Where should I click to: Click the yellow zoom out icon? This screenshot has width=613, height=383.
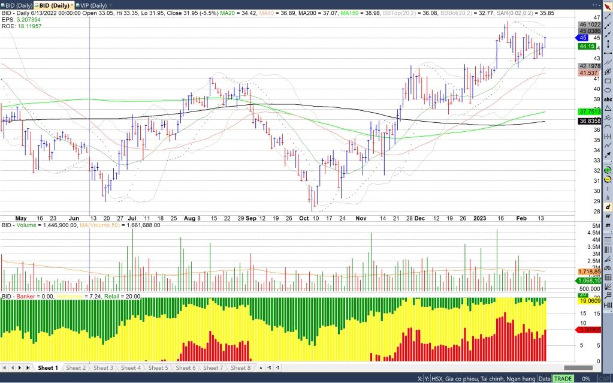pyautogui.click(x=608, y=179)
